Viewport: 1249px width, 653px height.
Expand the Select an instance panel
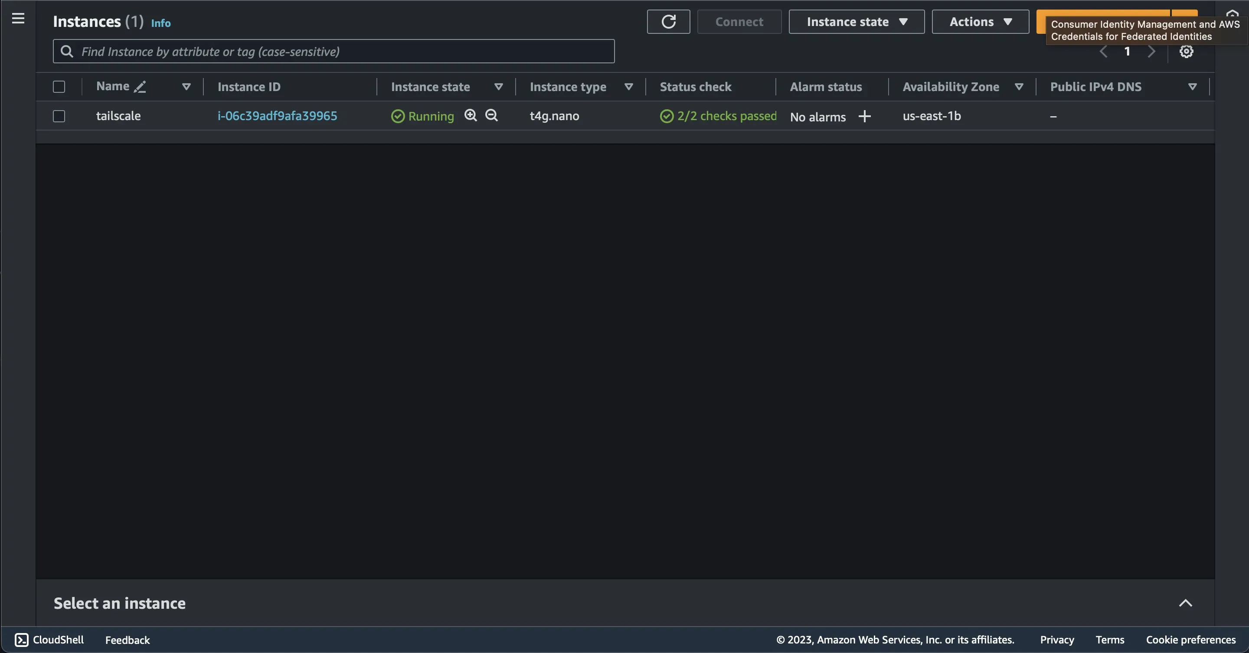point(1185,603)
